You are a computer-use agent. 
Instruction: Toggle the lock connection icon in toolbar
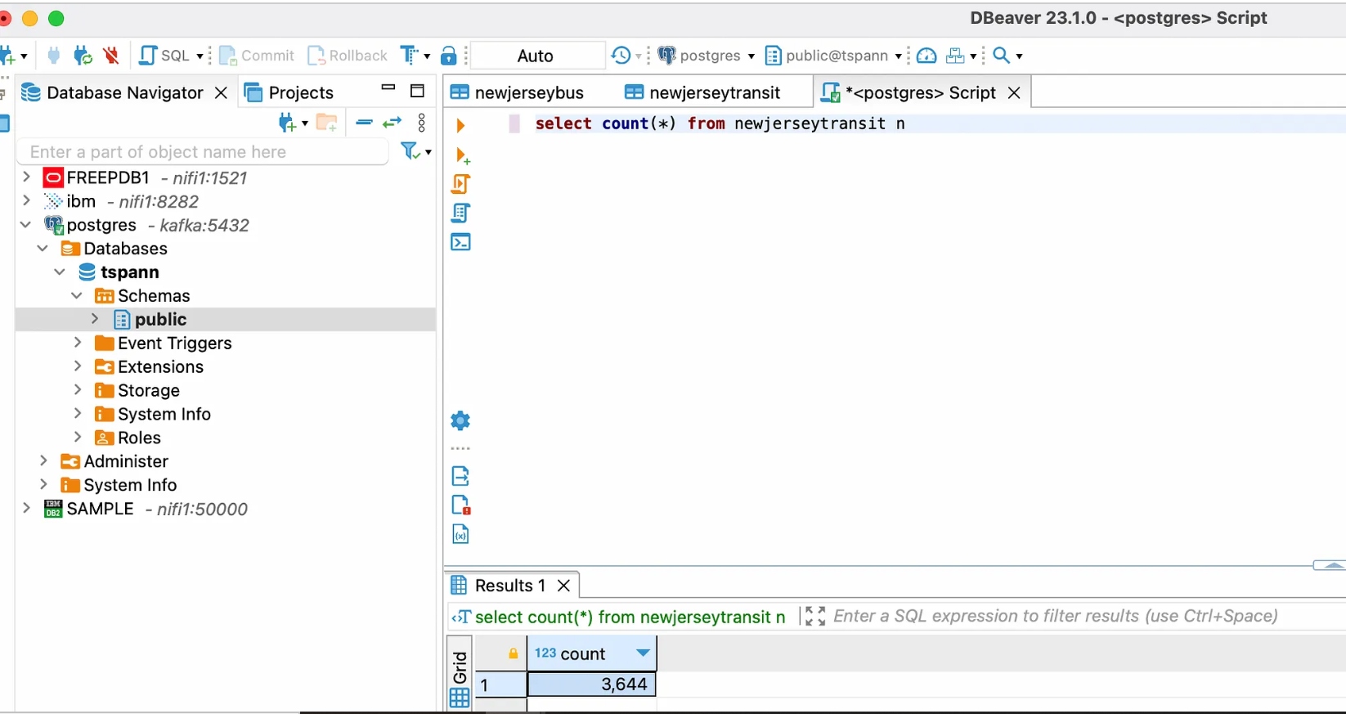448,56
